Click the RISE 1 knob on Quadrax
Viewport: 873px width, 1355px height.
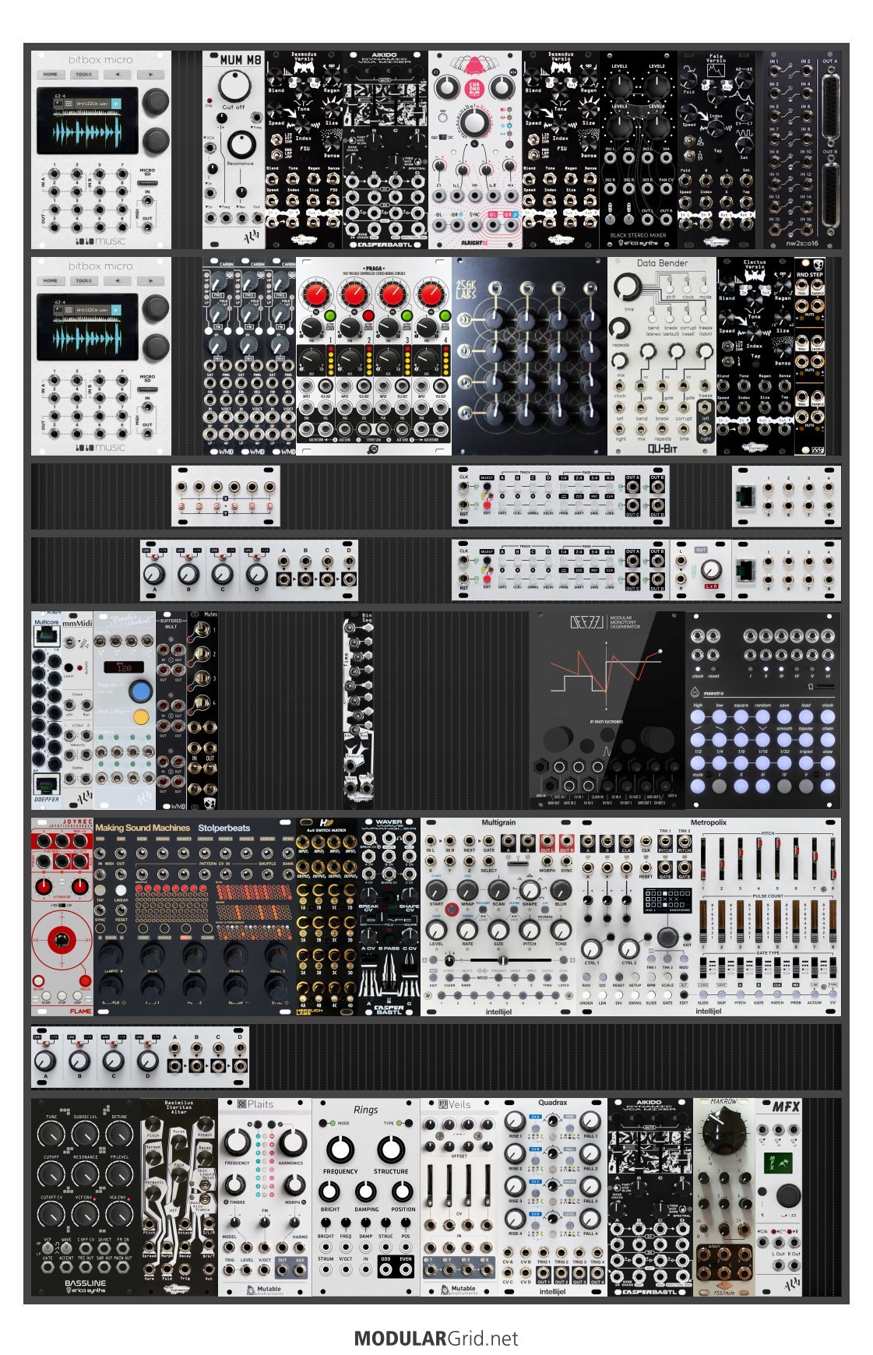point(515,1121)
